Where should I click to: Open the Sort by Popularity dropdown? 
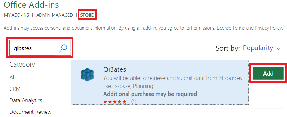click(262, 48)
